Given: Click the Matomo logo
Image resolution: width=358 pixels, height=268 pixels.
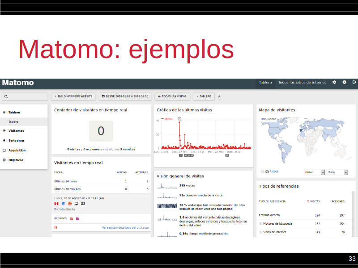Looking at the screenshot, I should click(x=18, y=83).
